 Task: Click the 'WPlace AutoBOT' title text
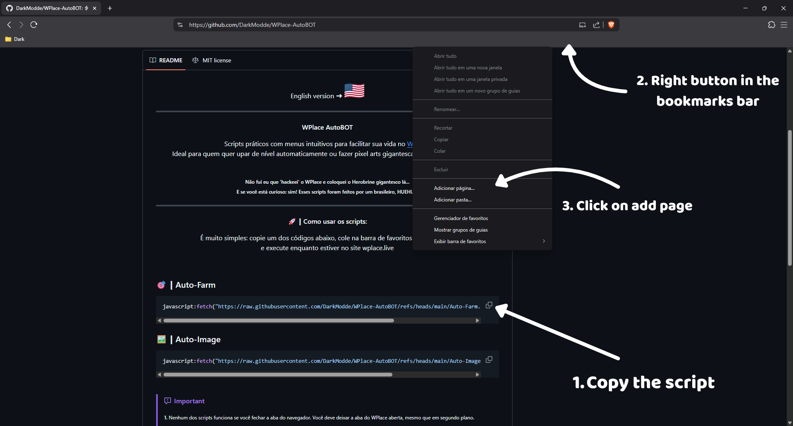pos(327,128)
